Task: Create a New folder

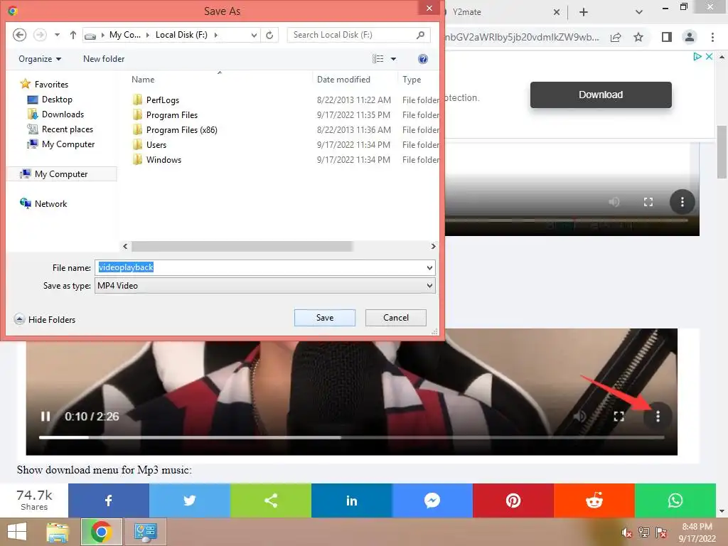Action: tap(104, 59)
